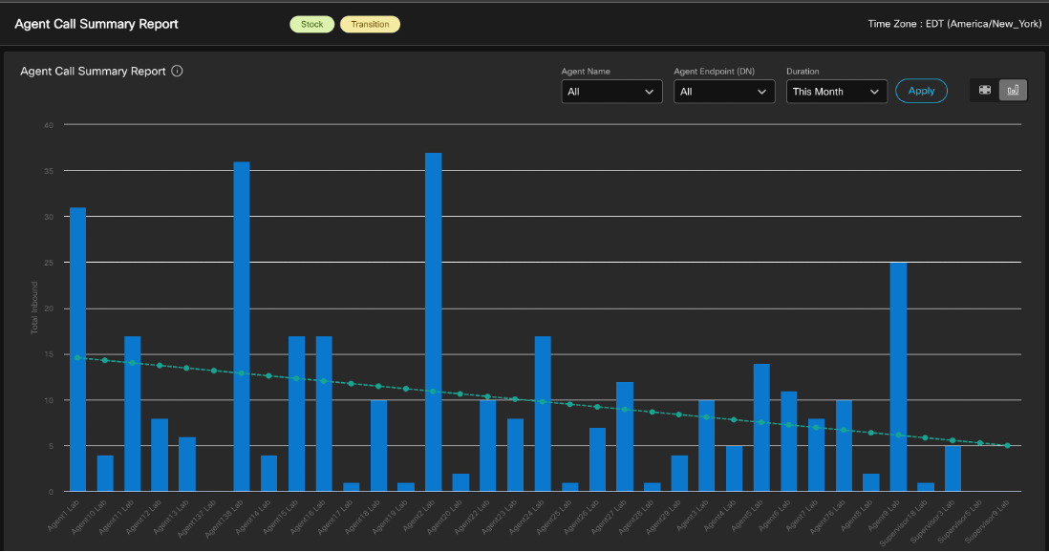Click the Time Zone EDT label

[x=954, y=24]
